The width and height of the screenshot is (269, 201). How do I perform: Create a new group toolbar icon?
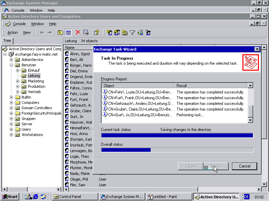point(117,32)
